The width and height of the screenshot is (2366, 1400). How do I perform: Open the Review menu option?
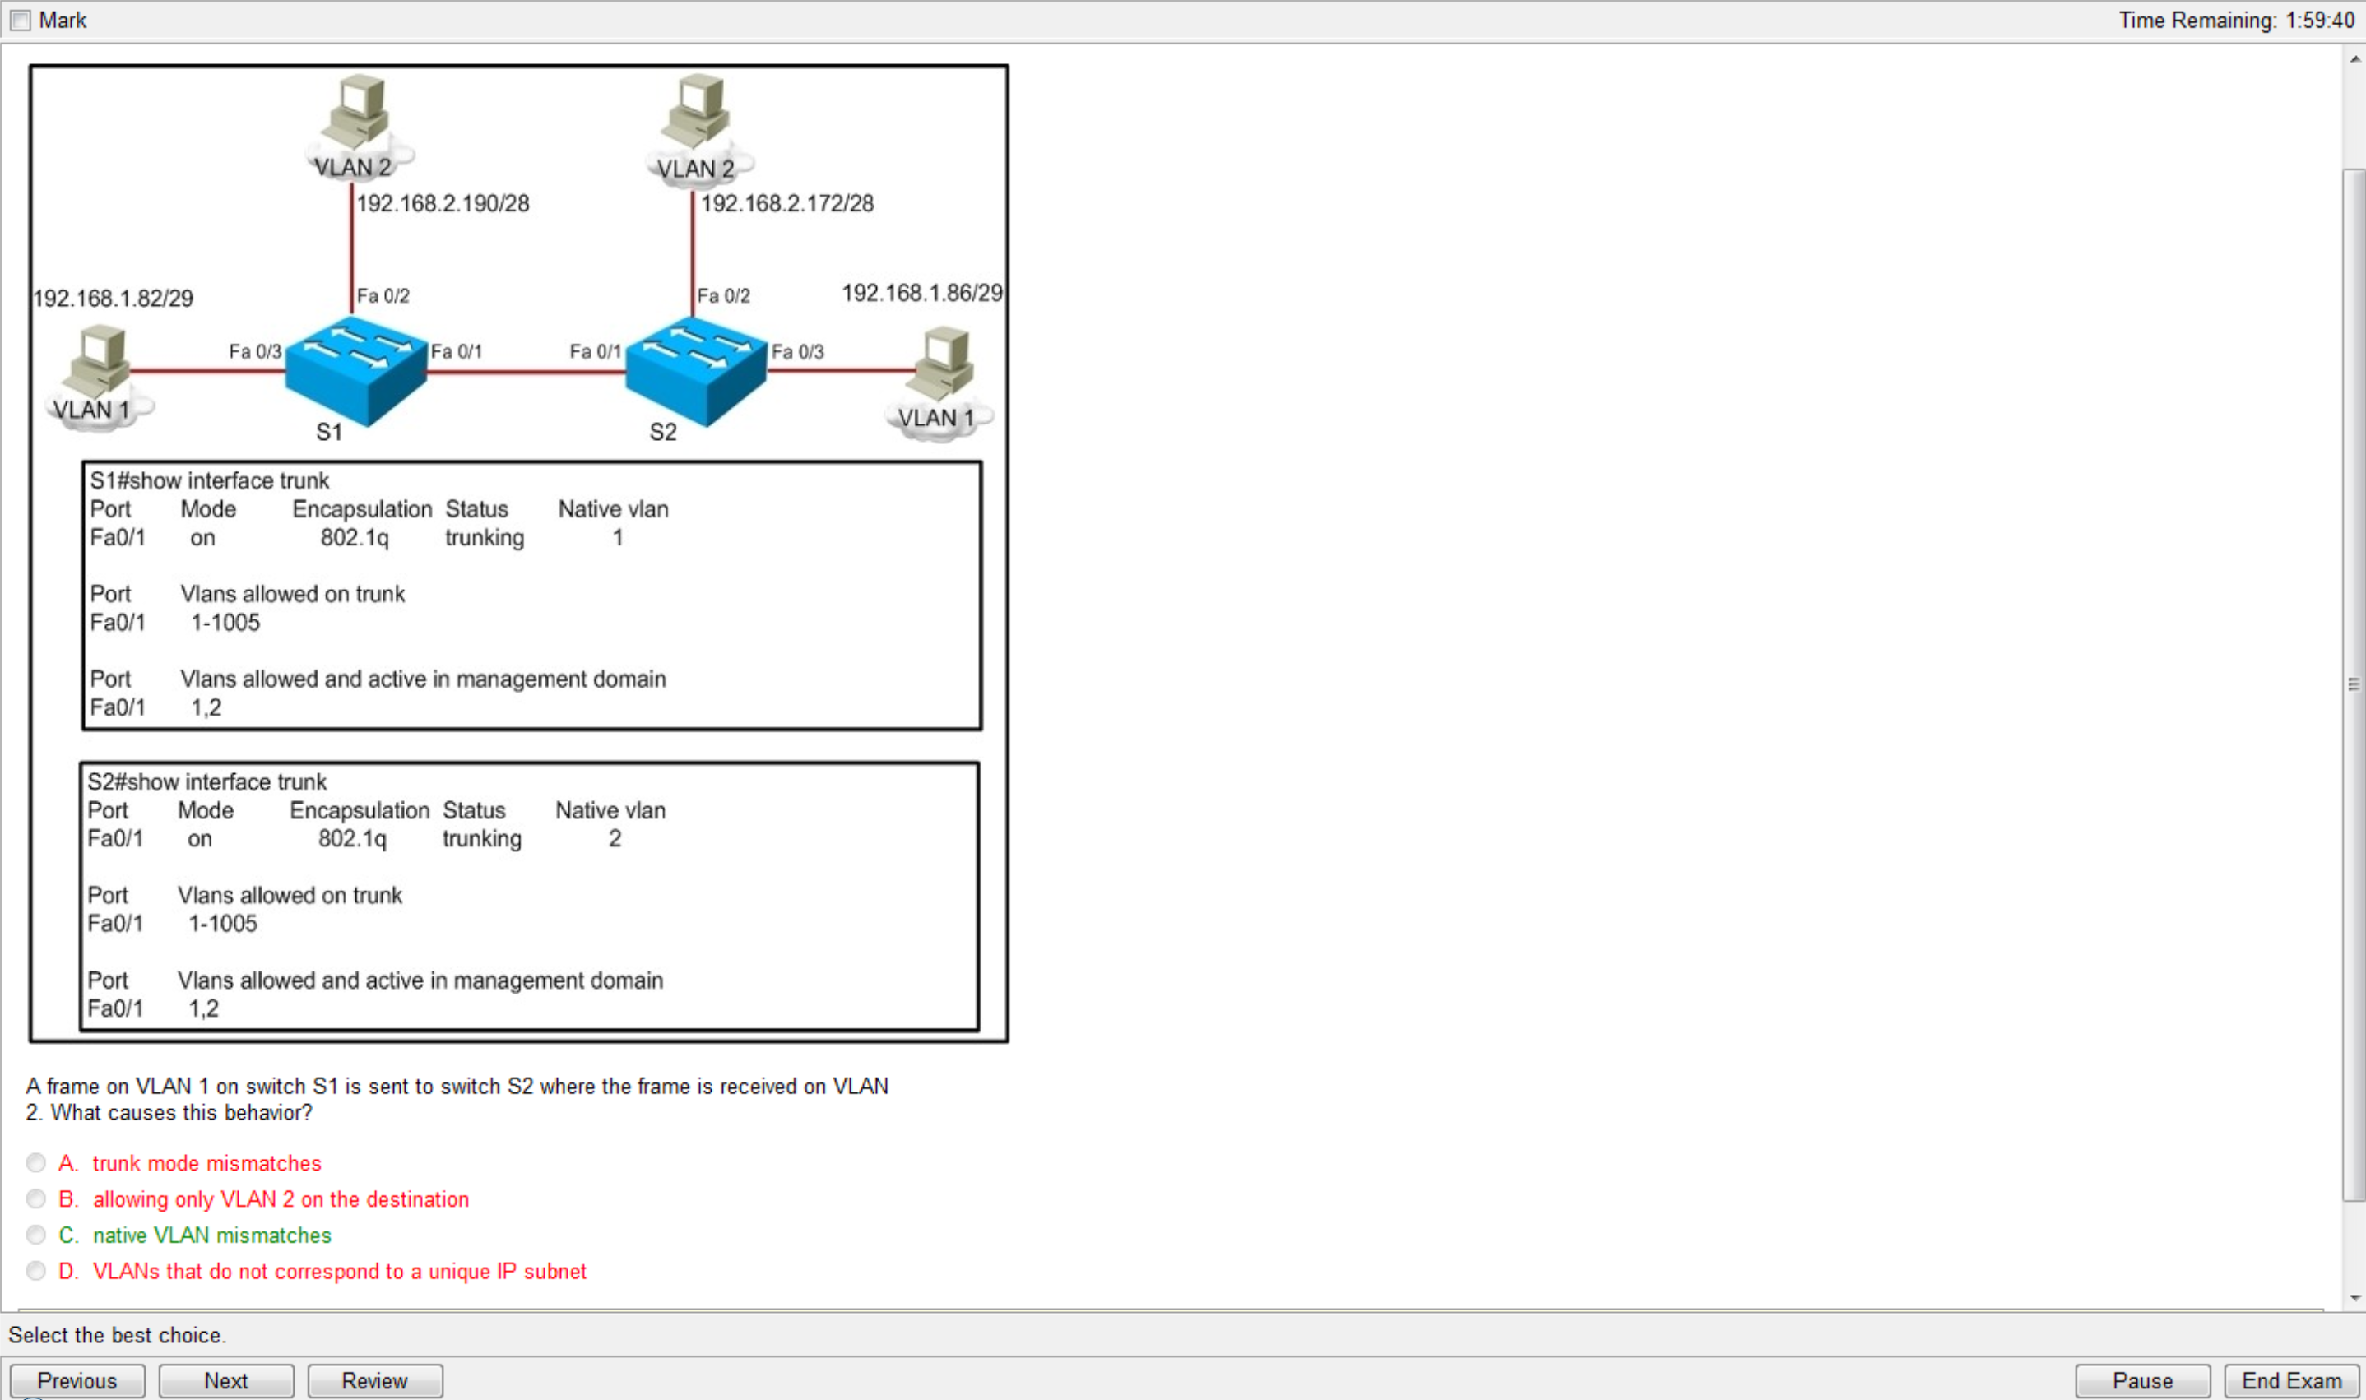click(373, 1380)
